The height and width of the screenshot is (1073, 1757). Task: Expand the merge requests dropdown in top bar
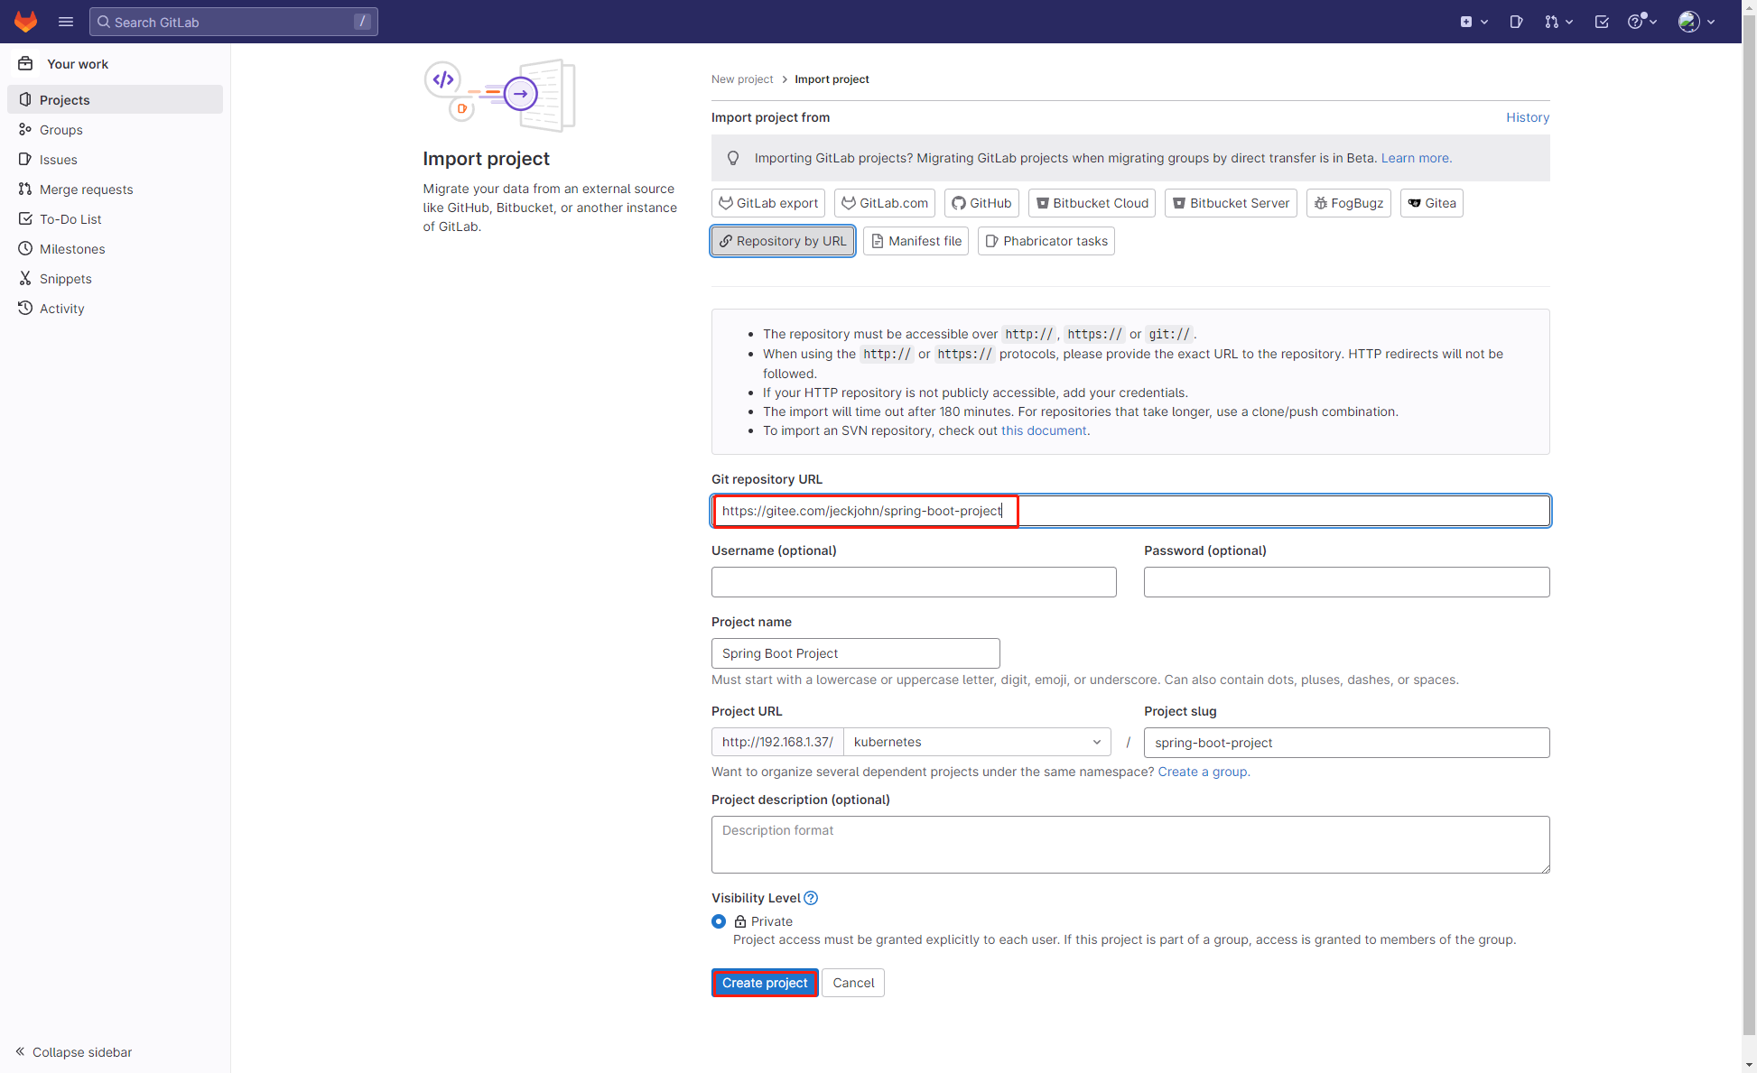1558,22
